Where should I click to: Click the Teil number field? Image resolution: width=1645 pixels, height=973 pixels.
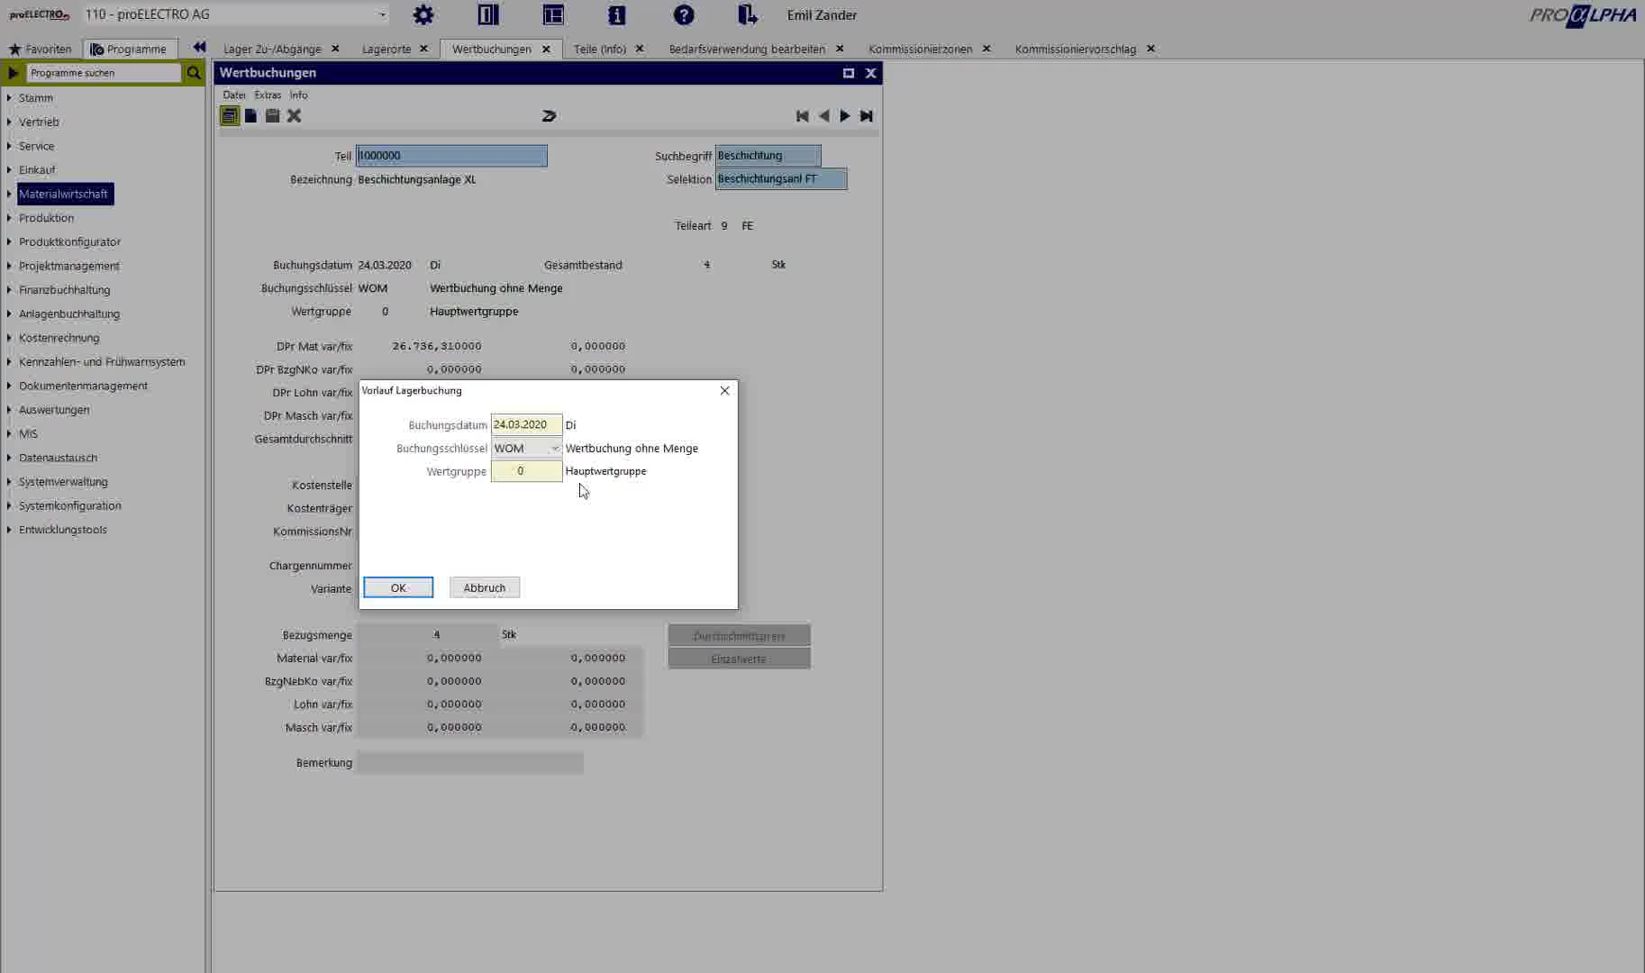pos(451,156)
